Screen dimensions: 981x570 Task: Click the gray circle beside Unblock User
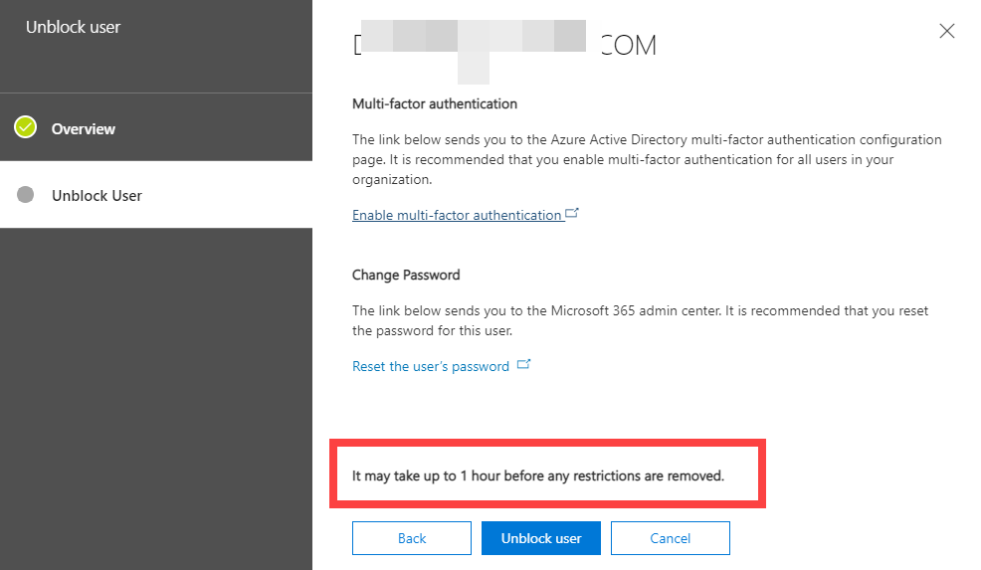tap(26, 195)
